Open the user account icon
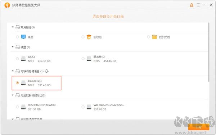Screen dimensions: 216x135 pos(192,5)
